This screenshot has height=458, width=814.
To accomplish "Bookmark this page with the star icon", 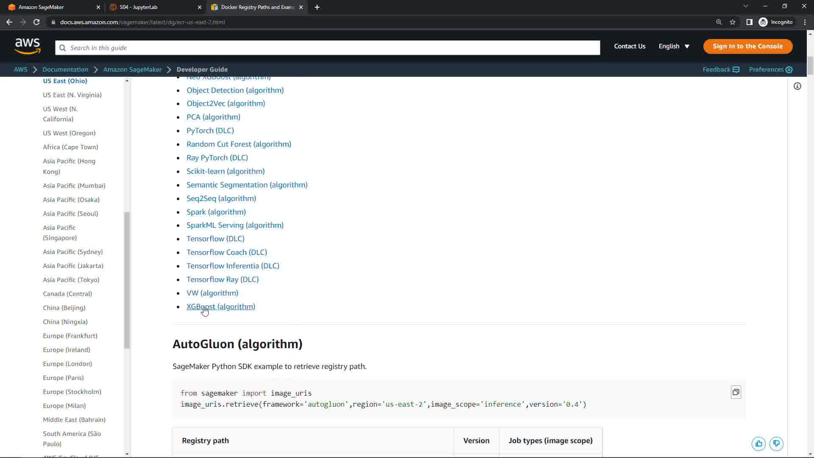I will [733, 22].
